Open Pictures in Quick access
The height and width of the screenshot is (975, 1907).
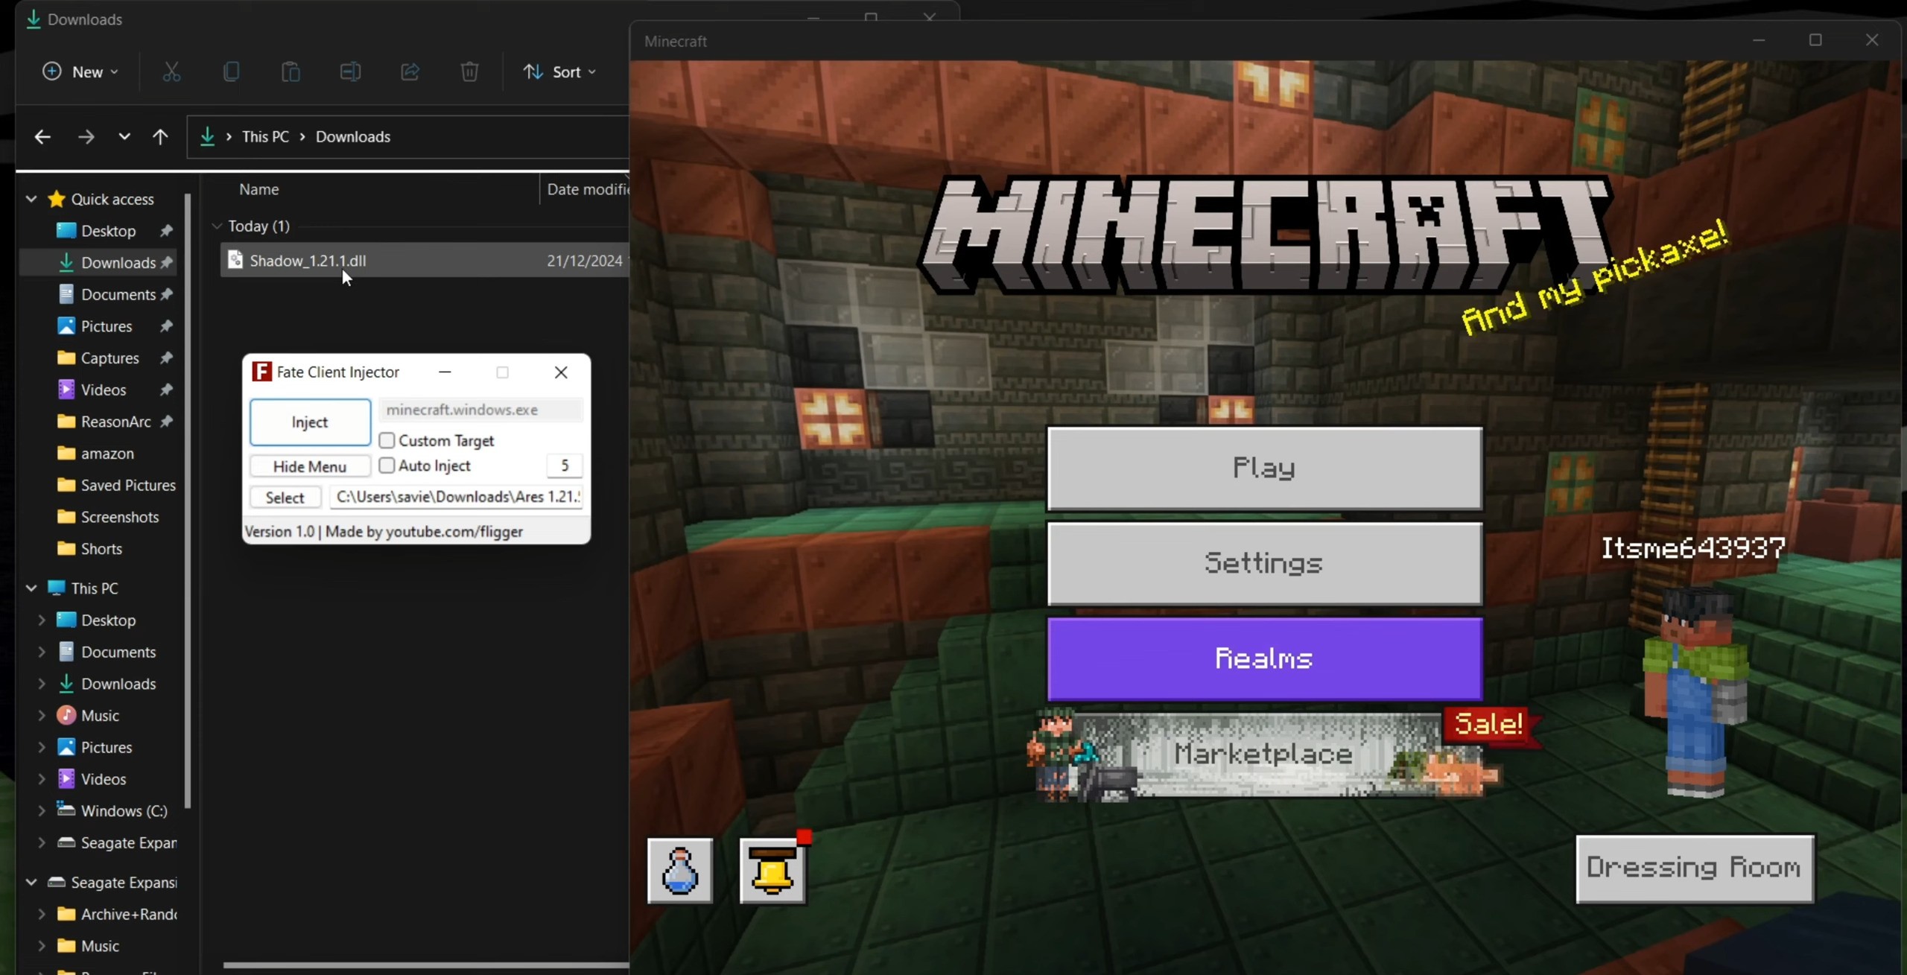click(107, 326)
